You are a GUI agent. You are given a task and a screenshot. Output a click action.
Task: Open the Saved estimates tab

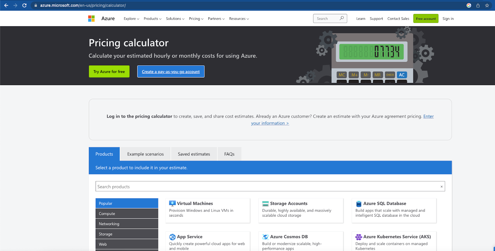pyautogui.click(x=194, y=154)
